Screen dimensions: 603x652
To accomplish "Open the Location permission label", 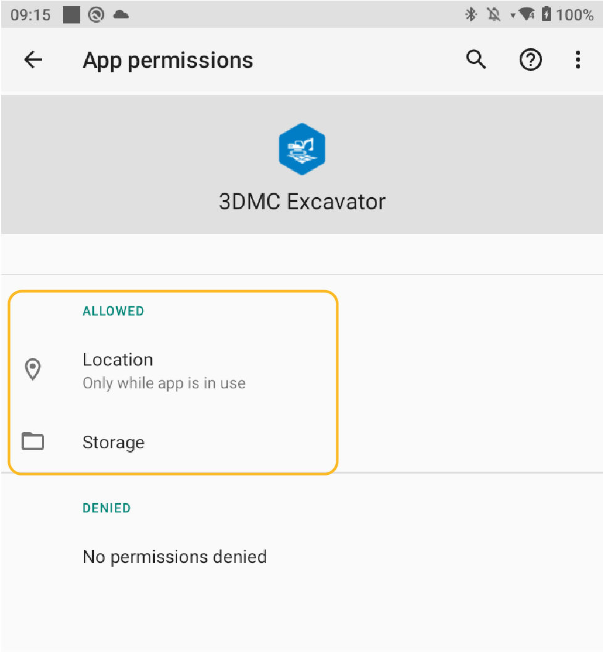I will pos(118,360).
